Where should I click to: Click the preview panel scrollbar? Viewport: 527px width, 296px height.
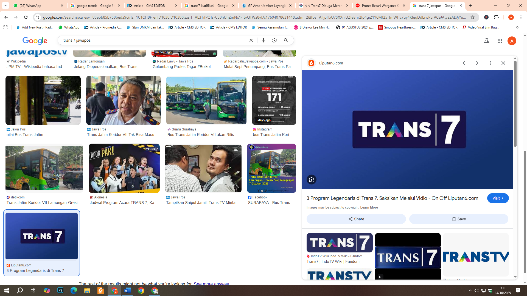[x=515, y=104]
